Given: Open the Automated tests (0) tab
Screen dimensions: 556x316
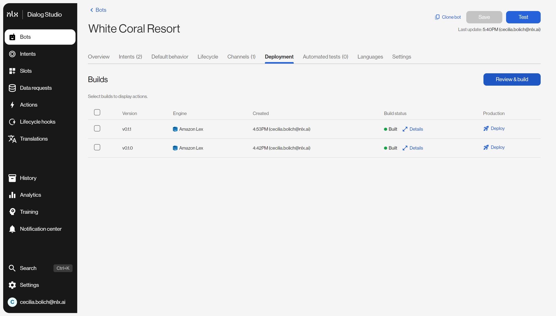Looking at the screenshot, I should (x=325, y=57).
